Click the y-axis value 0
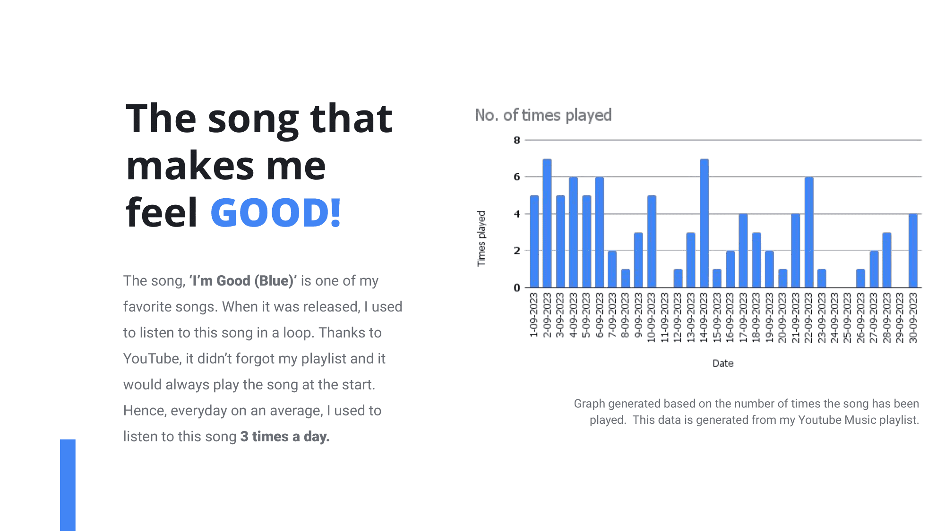 pyautogui.click(x=517, y=287)
